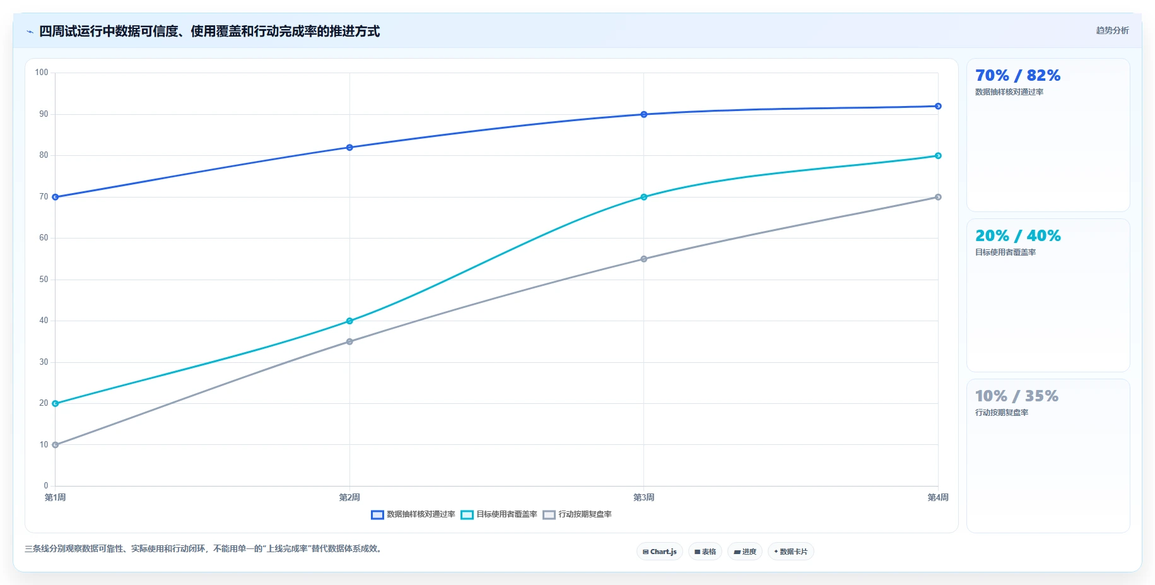Viewport: 1155px width, 585px height.
Task: Select cyan line point at 第4周 (80)
Action: pyautogui.click(x=938, y=156)
